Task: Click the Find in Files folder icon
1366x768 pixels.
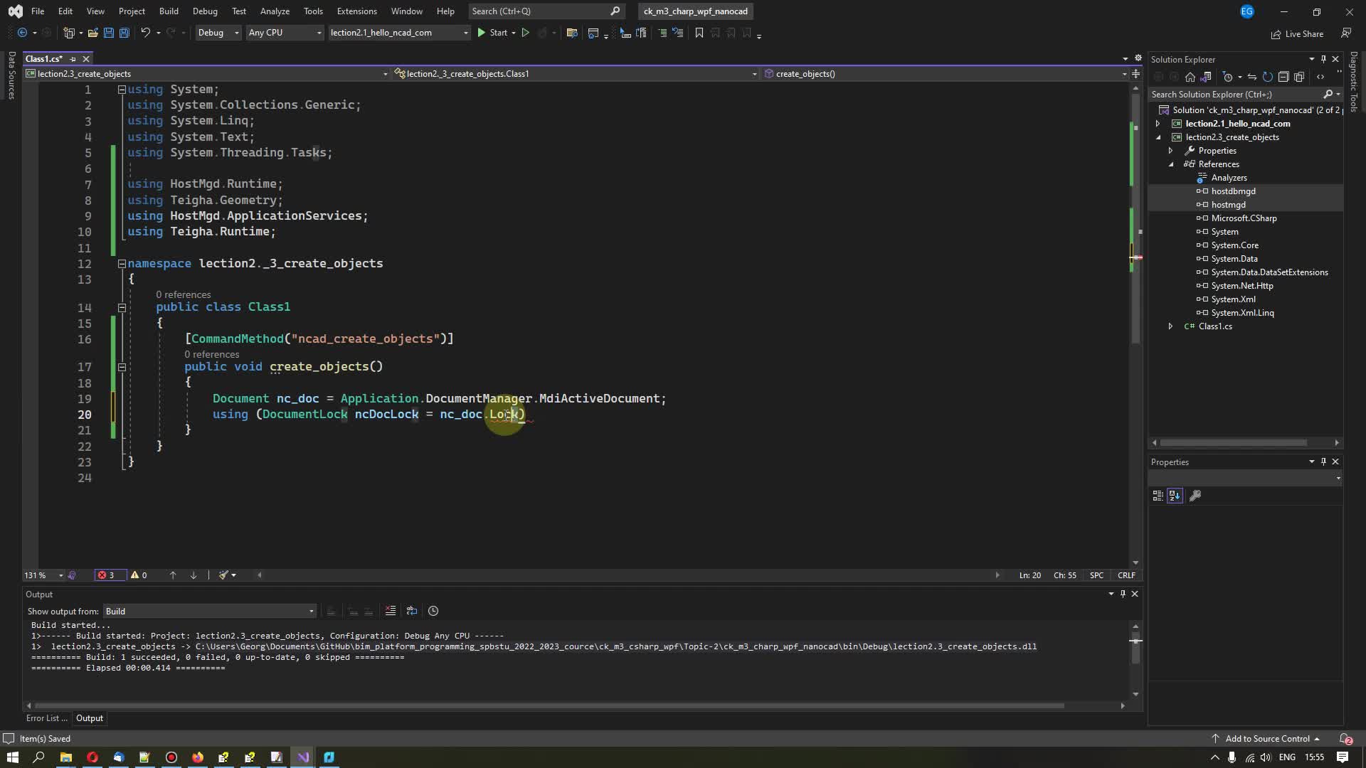Action: (x=571, y=33)
